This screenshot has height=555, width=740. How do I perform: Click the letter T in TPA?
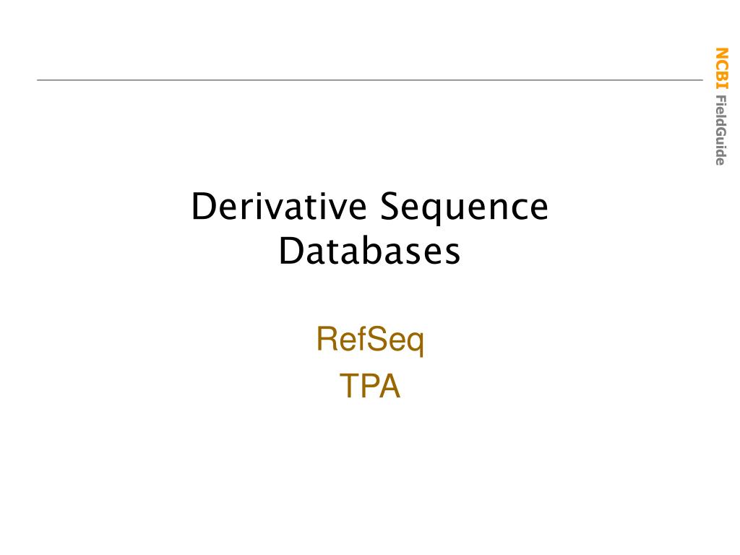(349, 386)
